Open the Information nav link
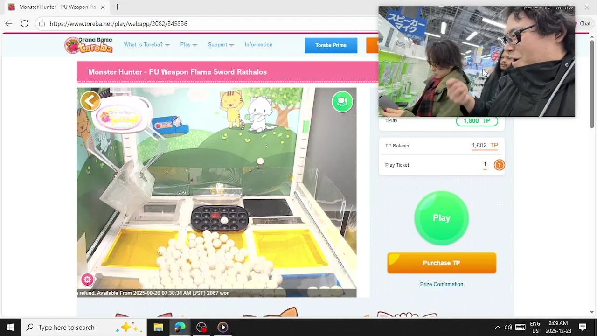 point(258,45)
